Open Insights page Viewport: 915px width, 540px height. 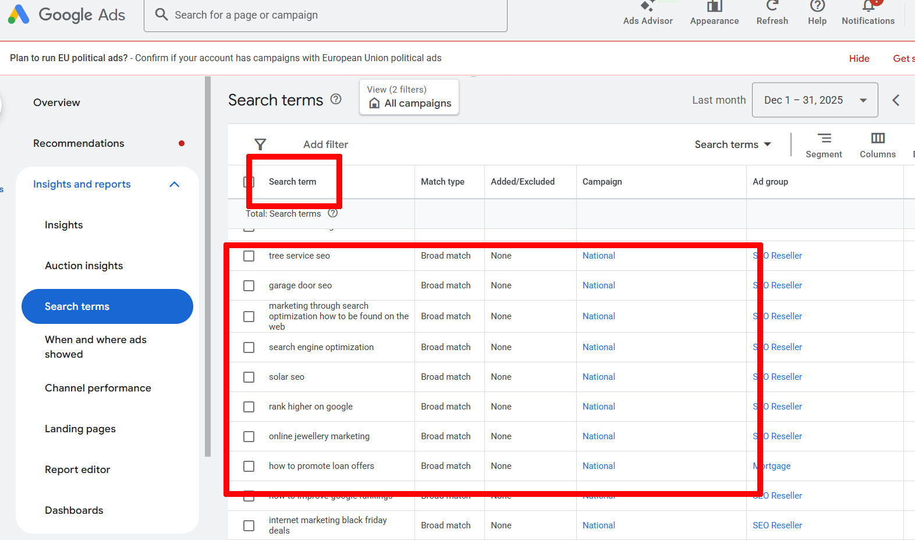[x=64, y=225]
